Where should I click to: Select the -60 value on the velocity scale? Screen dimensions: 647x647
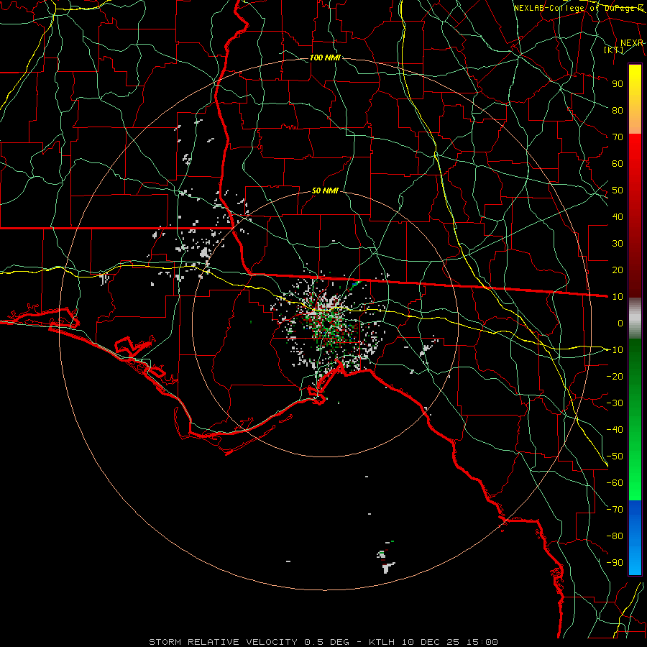click(x=615, y=483)
